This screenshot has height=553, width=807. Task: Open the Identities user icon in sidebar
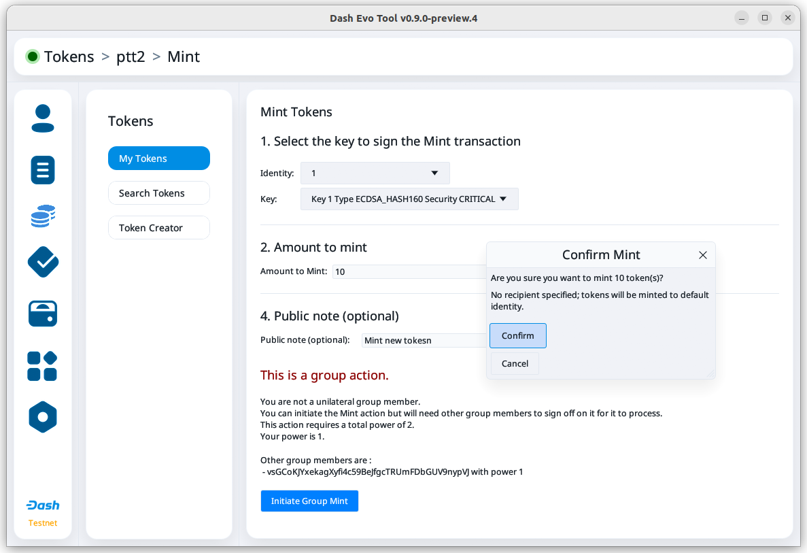pyautogui.click(x=43, y=118)
